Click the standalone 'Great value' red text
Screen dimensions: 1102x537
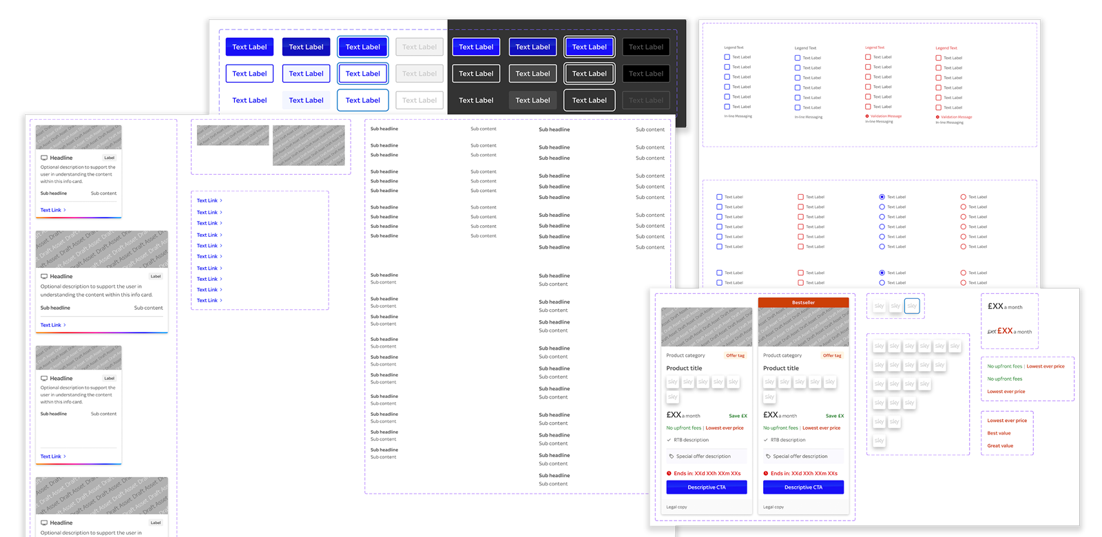tap(1000, 446)
